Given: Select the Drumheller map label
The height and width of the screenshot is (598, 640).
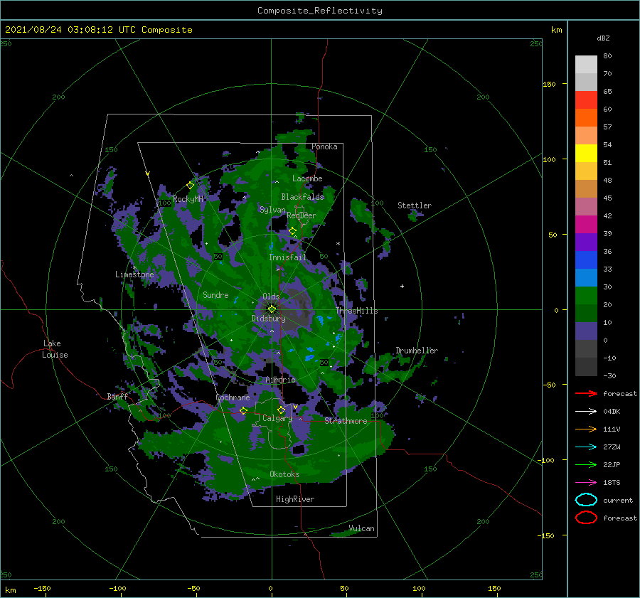Looking at the screenshot, I should (417, 351).
